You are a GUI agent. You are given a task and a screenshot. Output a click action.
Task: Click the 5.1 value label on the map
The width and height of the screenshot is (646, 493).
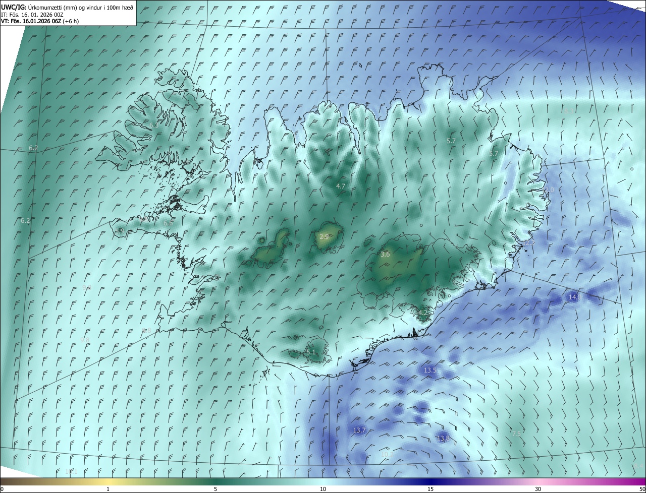point(311,352)
